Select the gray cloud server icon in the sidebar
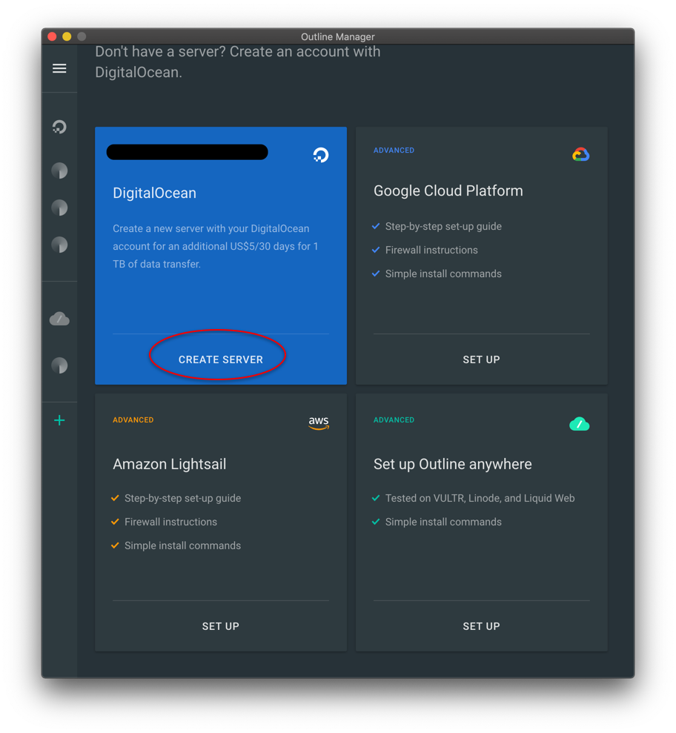The width and height of the screenshot is (676, 733). click(59, 318)
